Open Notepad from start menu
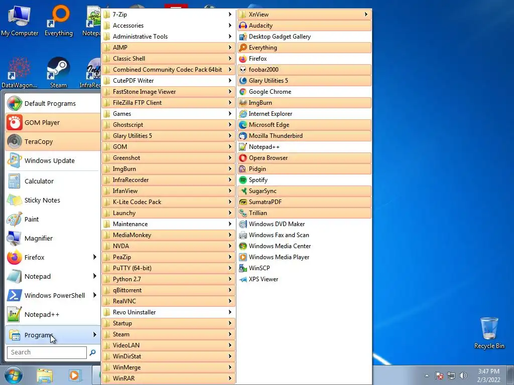 (x=53, y=276)
